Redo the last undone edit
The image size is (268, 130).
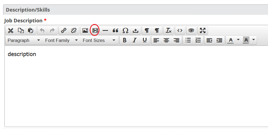pyautogui.click(x=52, y=31)
